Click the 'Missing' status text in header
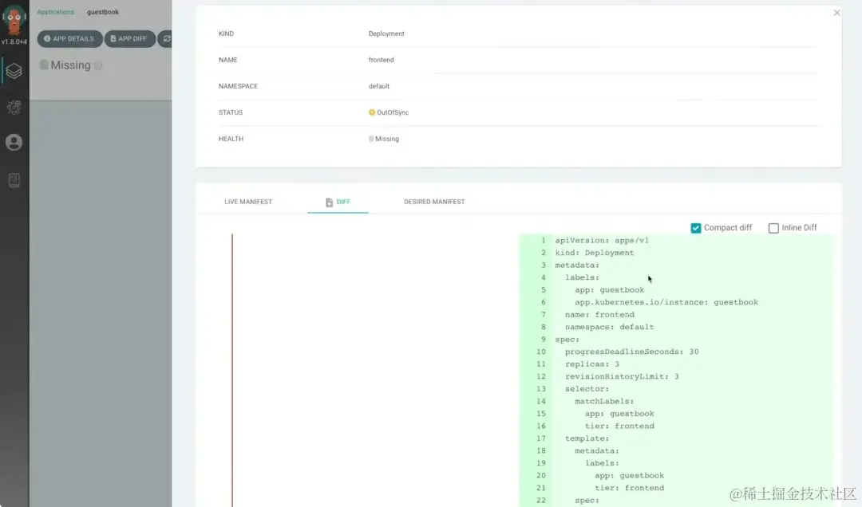Screen dimensions: 862x507 pos(70,65)
